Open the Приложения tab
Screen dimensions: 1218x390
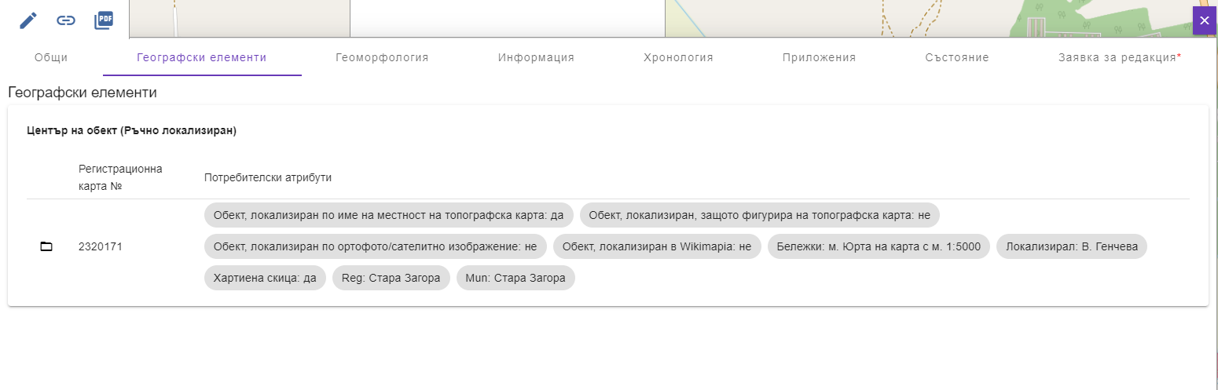(819, 57)
